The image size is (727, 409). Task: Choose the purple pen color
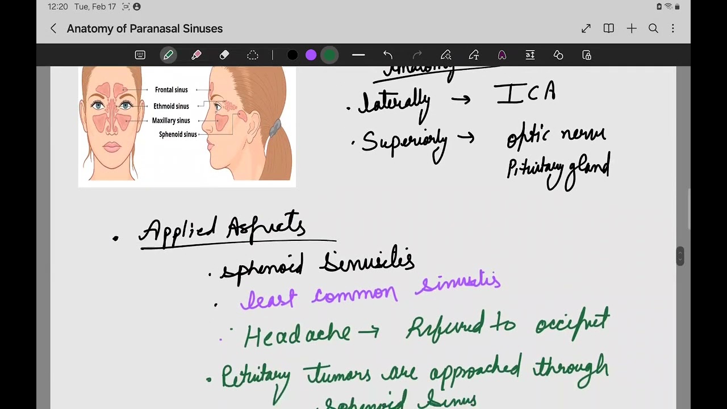click(311, 55)
